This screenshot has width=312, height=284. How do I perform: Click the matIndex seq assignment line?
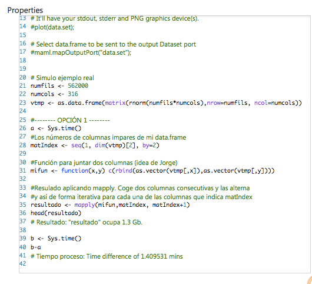coord(95,146)
